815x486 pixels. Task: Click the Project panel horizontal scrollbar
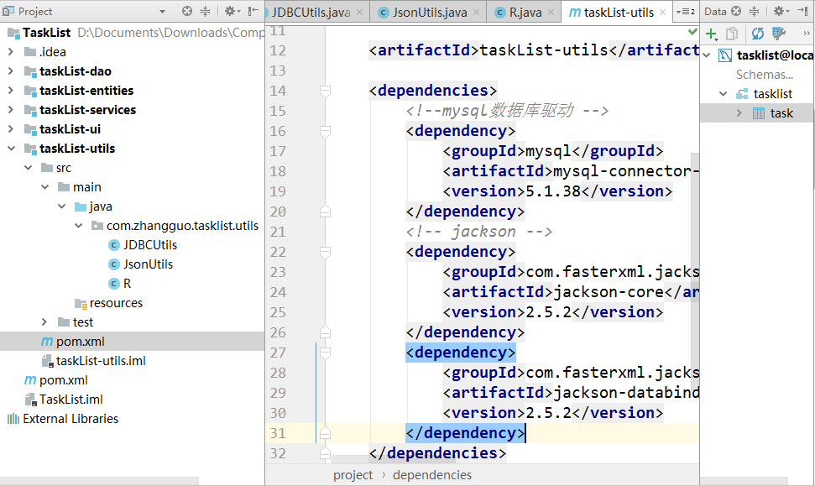pos(99,481)
